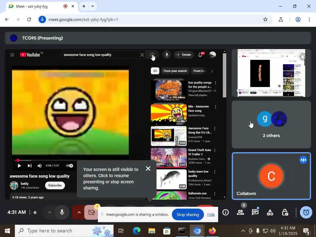Expand more filter chips with arrow

[212, 71]
